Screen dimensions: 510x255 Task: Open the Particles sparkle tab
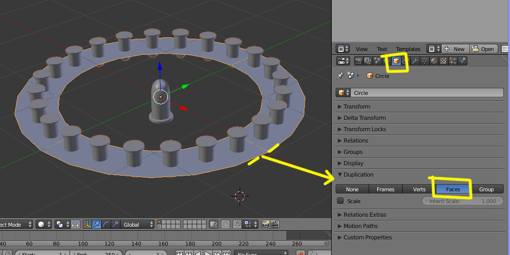click(452, 61)
